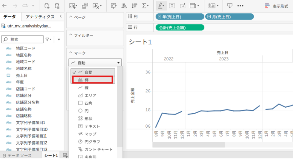Select the 年度 field
293x159 pixels.
(x=20, y=82)
